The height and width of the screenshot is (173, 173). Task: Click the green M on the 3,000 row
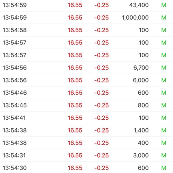tap(163, 155)
